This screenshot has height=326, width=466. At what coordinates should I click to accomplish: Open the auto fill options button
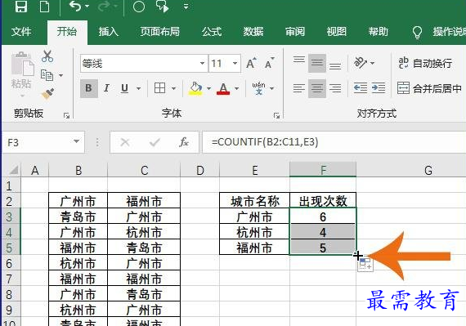(x=365, y=264)
